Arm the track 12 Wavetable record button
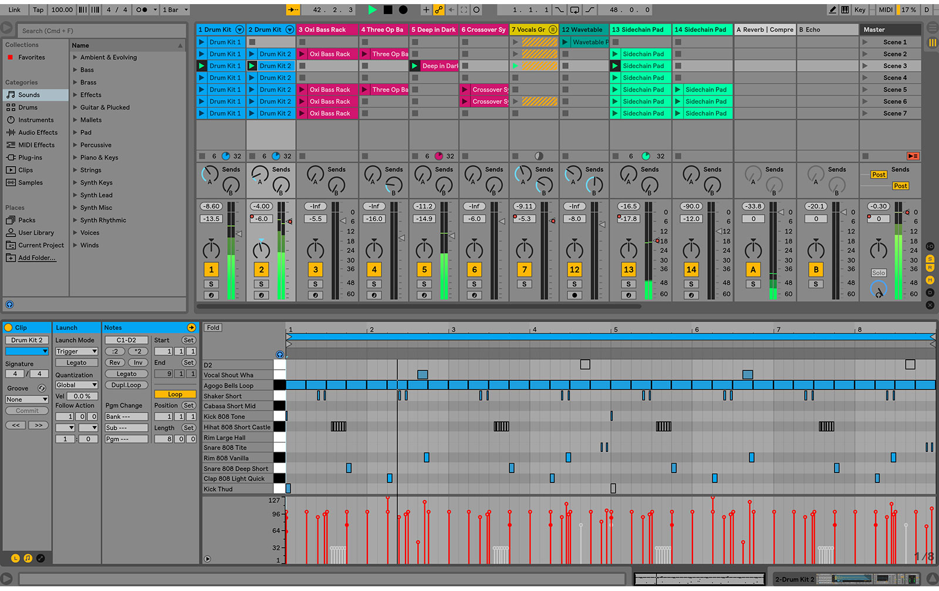 (575, 295)
